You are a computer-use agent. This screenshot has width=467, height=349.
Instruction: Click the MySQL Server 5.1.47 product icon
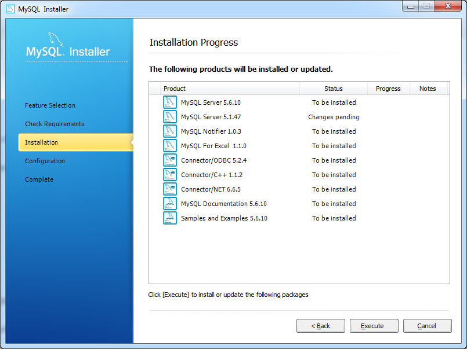tap(170, 117)
